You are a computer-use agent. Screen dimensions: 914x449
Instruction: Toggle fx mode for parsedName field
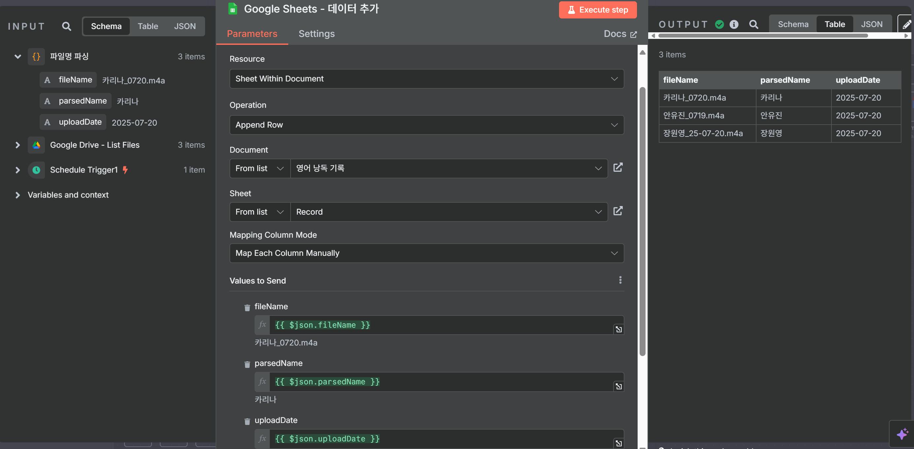[x=262, y=382]
